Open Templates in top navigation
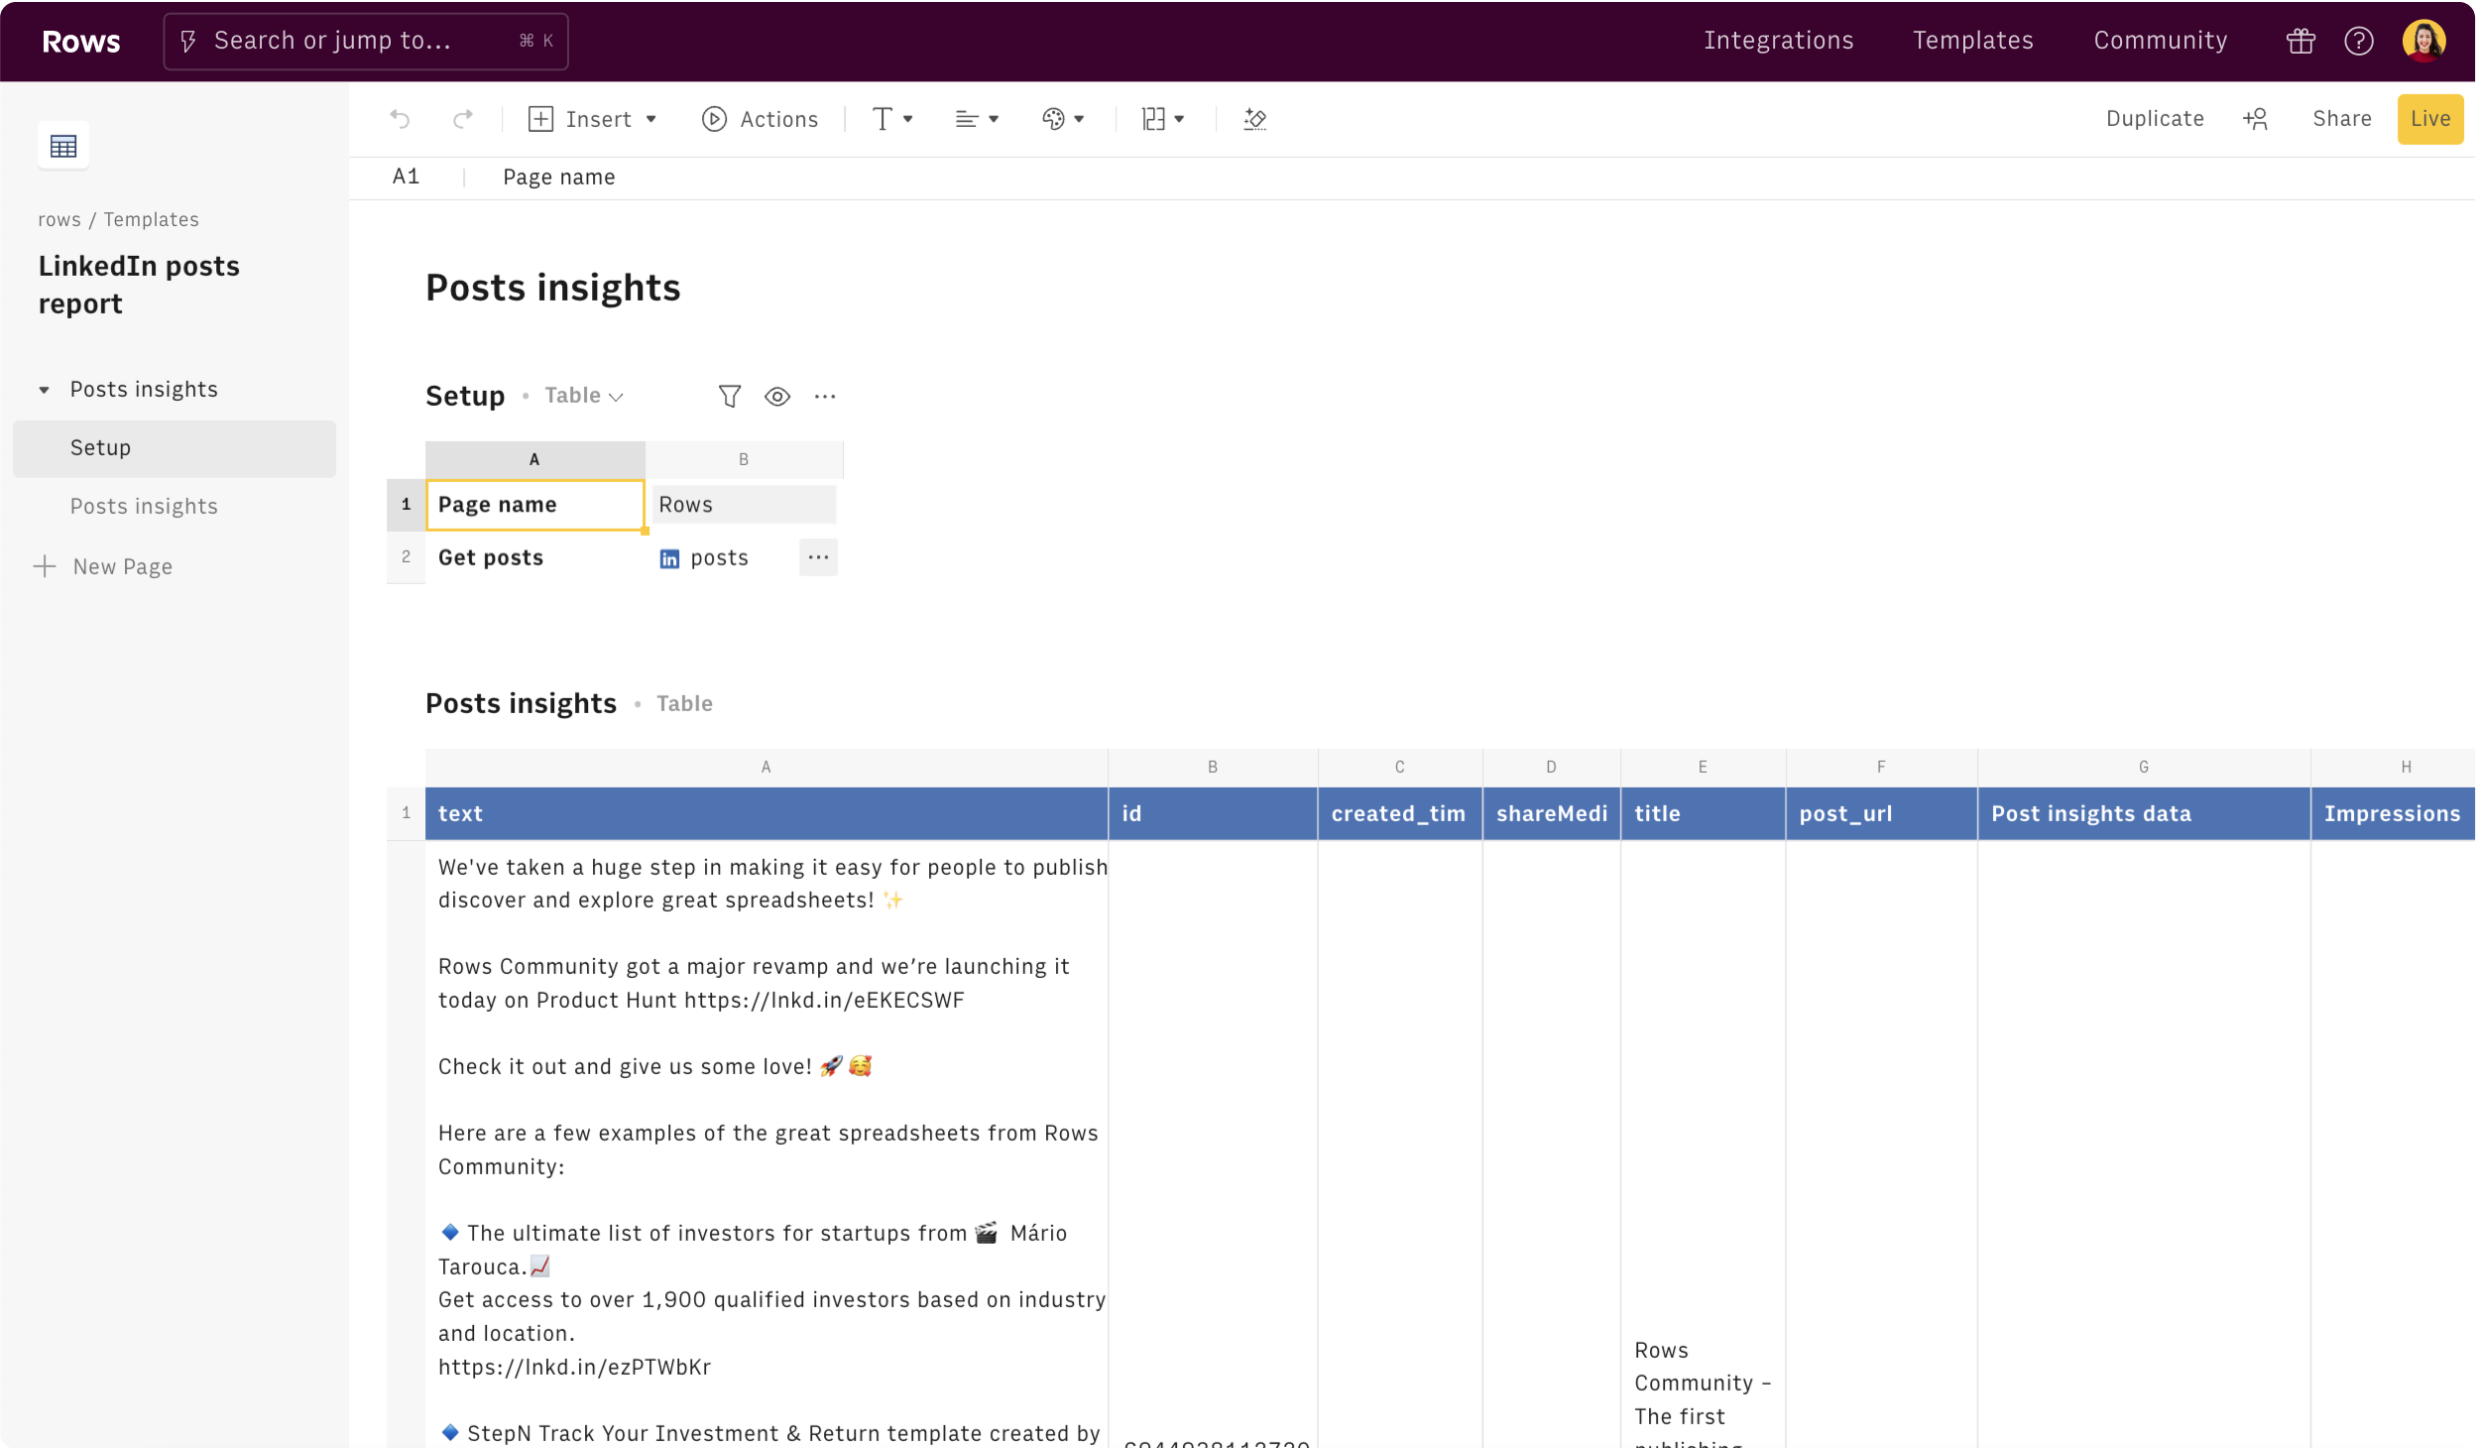This screenshot has width=2476, height=1448. tap(1972, 41)
